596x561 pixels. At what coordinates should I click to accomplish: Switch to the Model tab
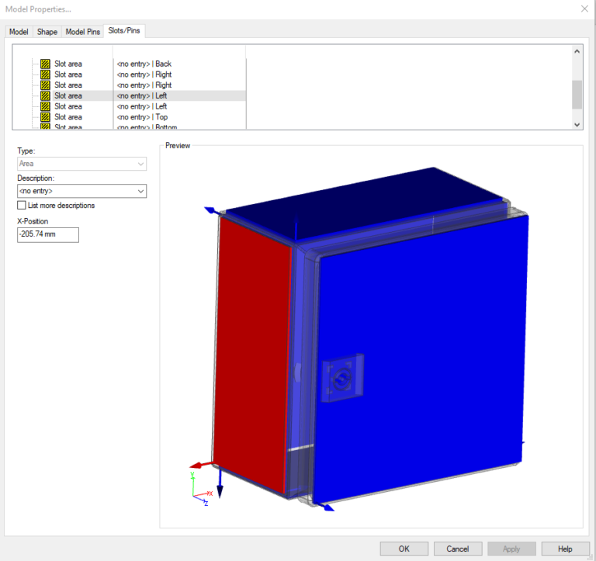click(19, 31)
